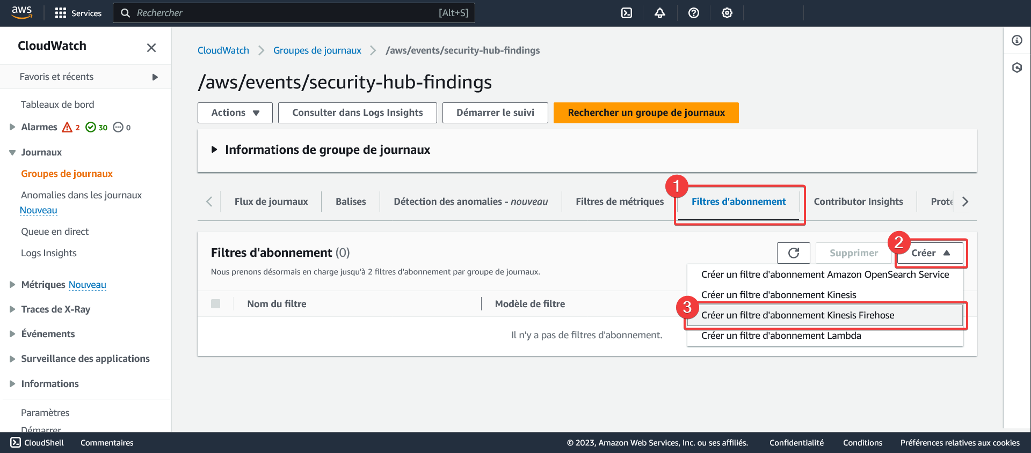Open Anomalies dans les journaux
The image size is (1031, 453).
81,195
